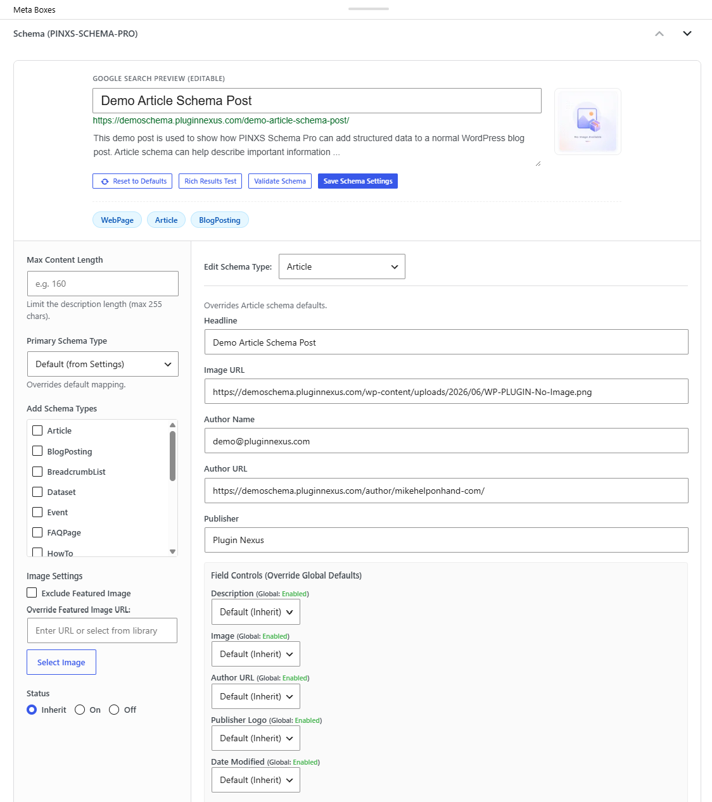The width and height of the screenshot is (712, 802).
Task: Click the Meta Boxes heading text
Action: click(34, 9)
